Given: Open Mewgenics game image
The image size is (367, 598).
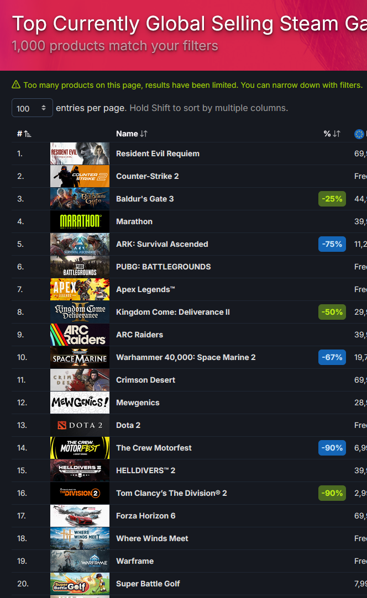Looking at the screenshot, I should click(80, 403).
